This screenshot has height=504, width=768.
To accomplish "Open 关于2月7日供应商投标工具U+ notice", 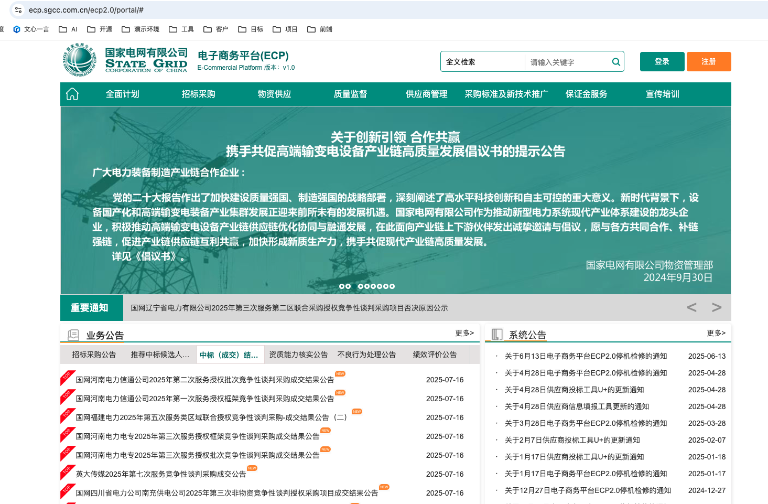I will click(572, 440).
